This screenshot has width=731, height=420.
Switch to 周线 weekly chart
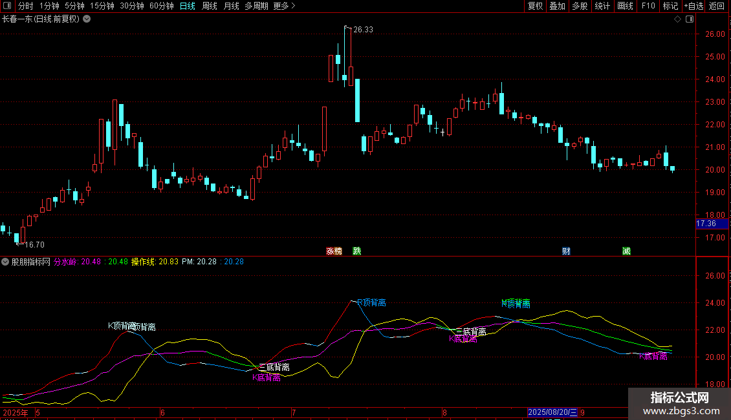point(210,6)
